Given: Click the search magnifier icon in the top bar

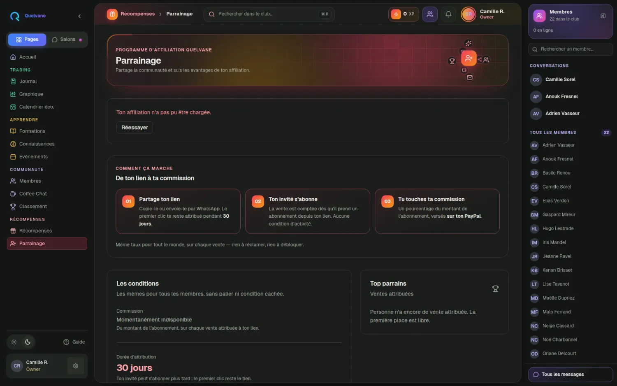Looking at the screenshot, I should pyautogui.click(x=211, y=14).
